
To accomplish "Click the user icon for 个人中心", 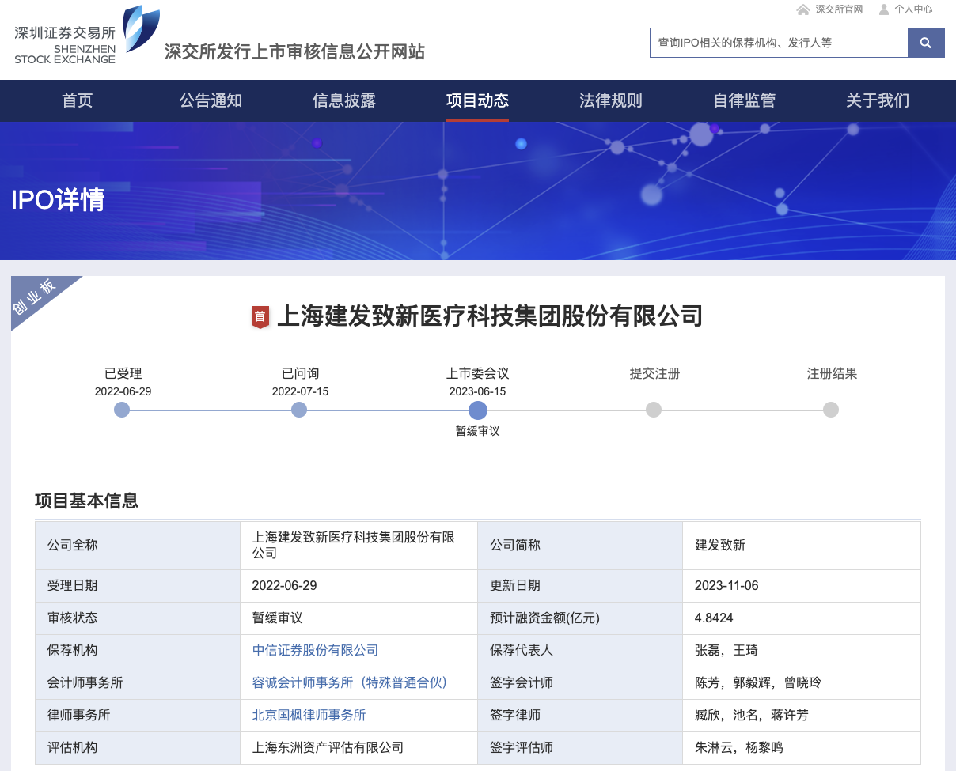I will [883, 9].
